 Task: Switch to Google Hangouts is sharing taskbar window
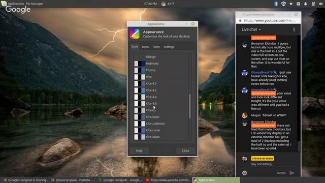click(x=26, y=180)
